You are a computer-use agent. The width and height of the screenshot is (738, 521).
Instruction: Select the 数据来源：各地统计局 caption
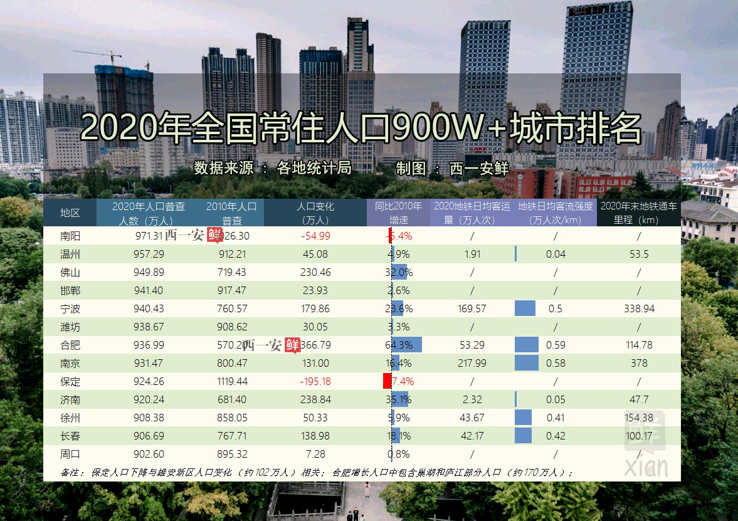tap(273, 167)
